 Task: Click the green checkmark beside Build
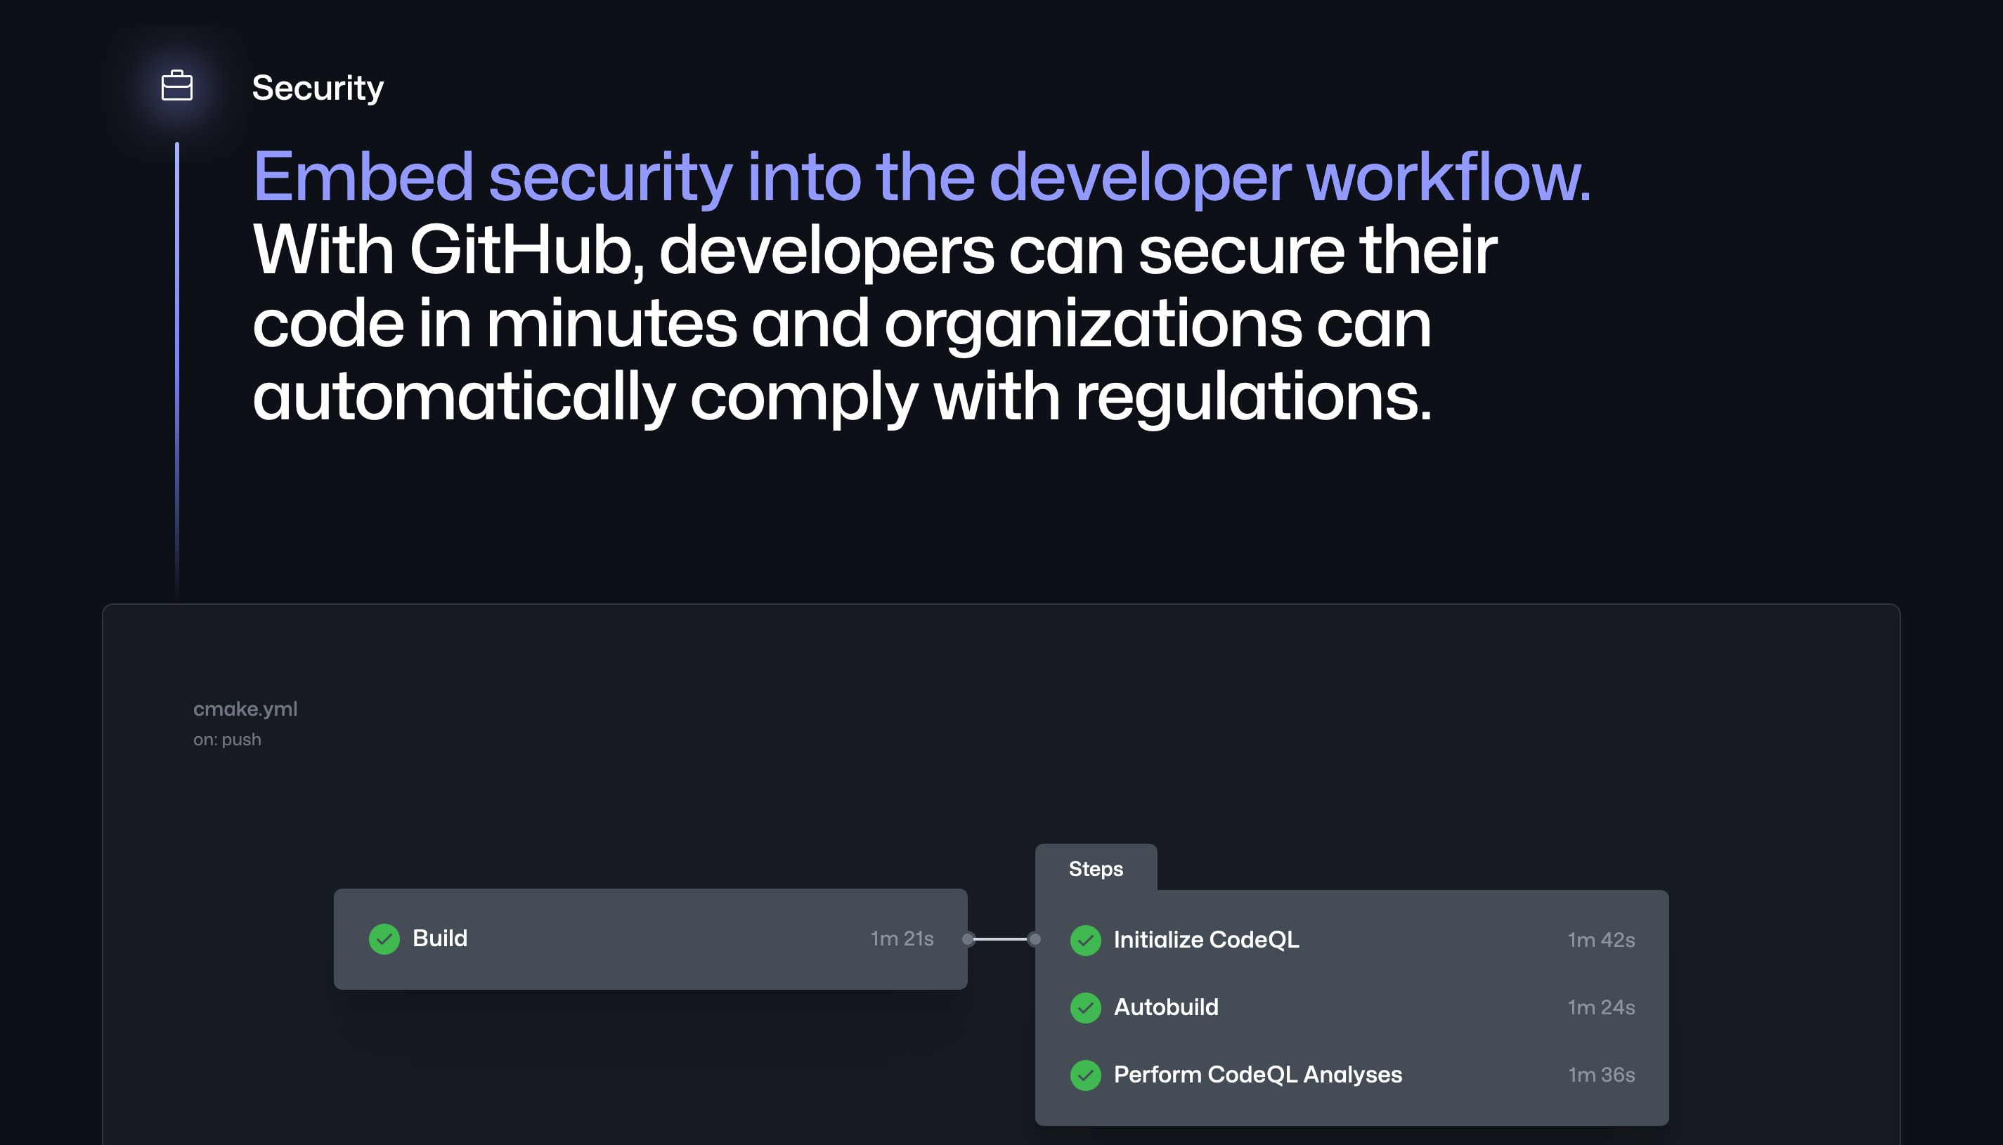click(384, 939)
